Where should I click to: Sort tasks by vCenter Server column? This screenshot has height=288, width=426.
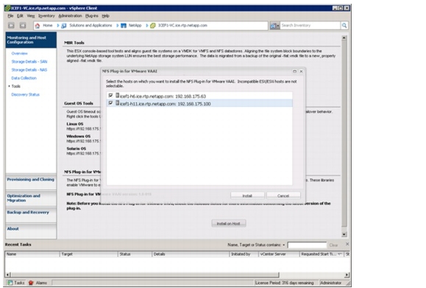tap(279, 254)
